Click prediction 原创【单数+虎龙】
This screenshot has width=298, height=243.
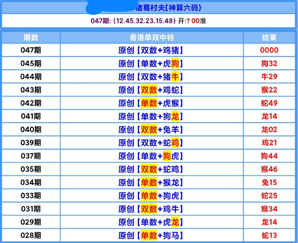coord(151,222)
